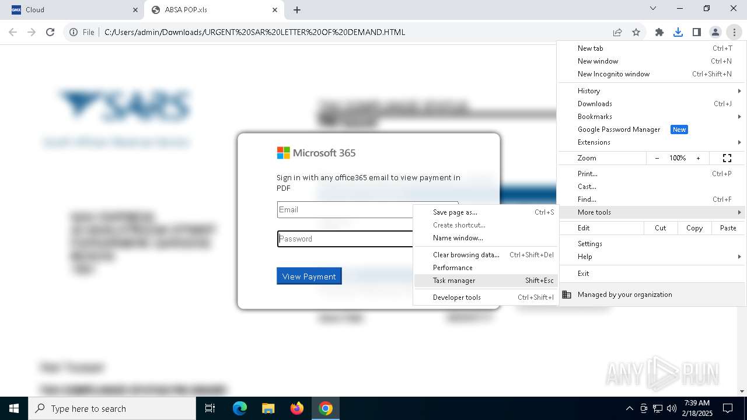Click the address bar URL
This screenshot has height=420, width=747.
pyautogui.click(x=254, y=32)
